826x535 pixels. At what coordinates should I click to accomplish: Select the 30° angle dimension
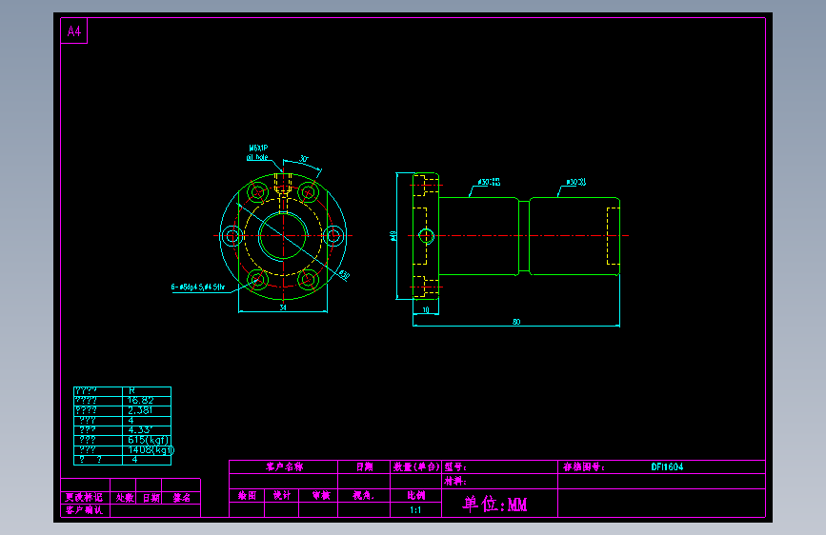point(304,158)
